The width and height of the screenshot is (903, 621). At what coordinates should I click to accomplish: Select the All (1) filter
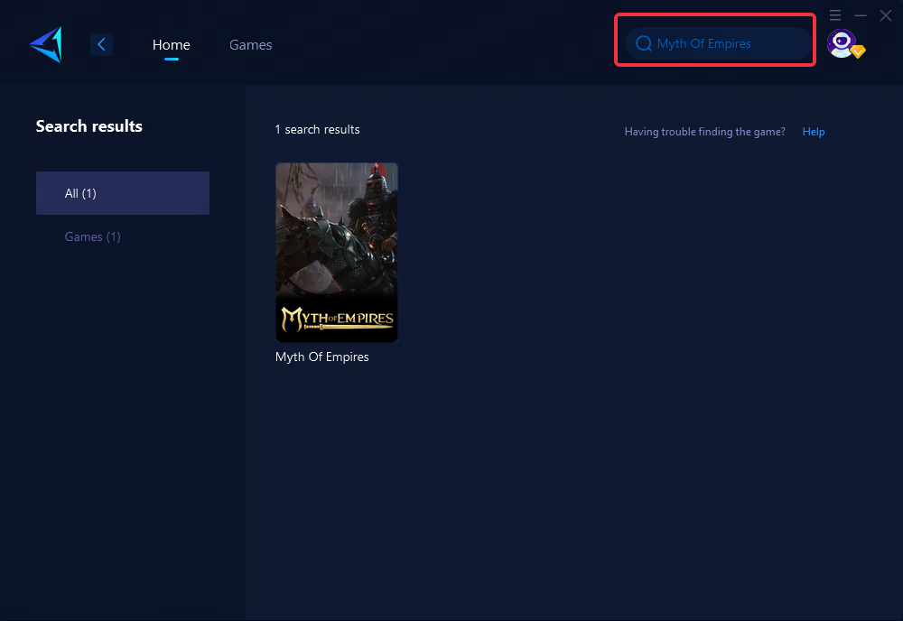pyautogui.click(x=123, y=193)
